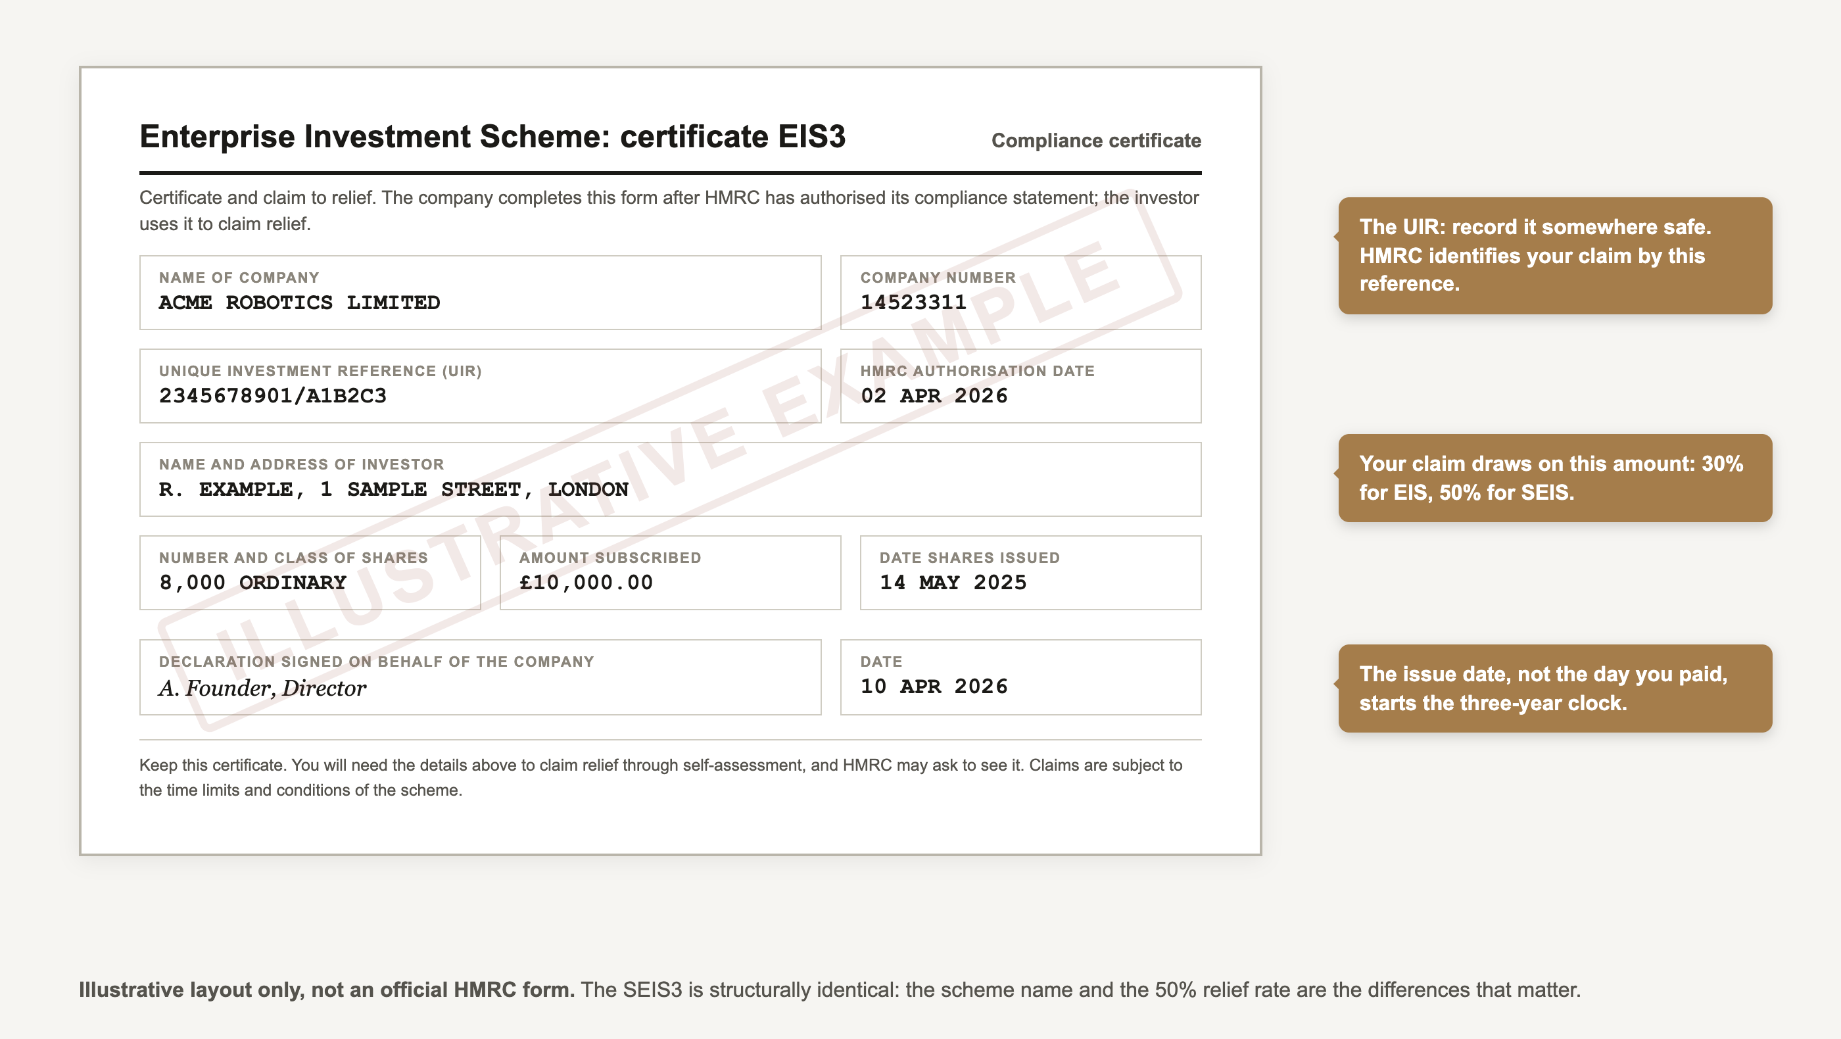Click the 'AMOUNT SUBSCRIBED' label
Image resolution: width=1841 pixels, height=1039 pixels.
tap(610, 558)
